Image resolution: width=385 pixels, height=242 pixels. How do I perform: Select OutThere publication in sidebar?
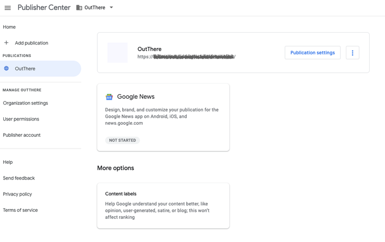point(25,69)
